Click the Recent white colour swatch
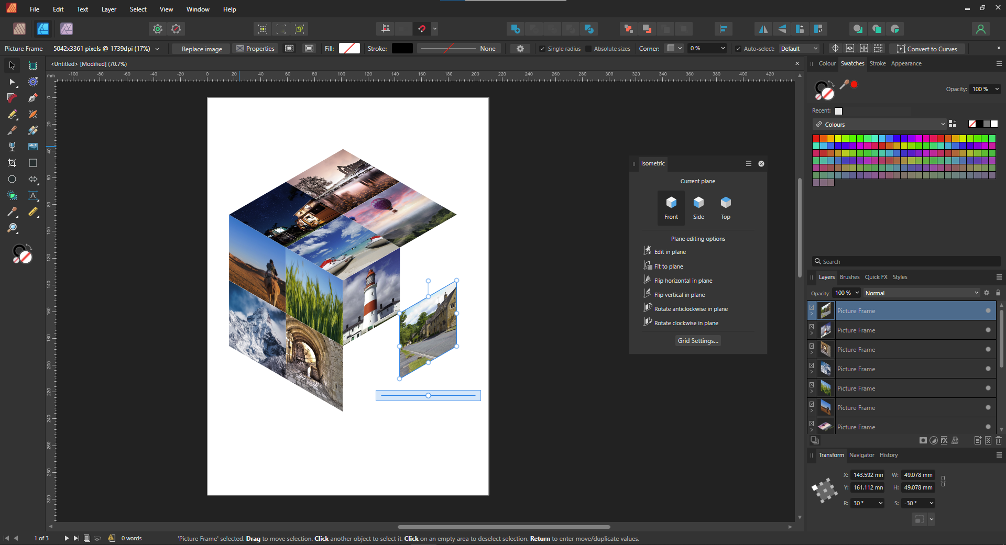The width and height of the screenshot is (1006, 545). pos(838,111)
